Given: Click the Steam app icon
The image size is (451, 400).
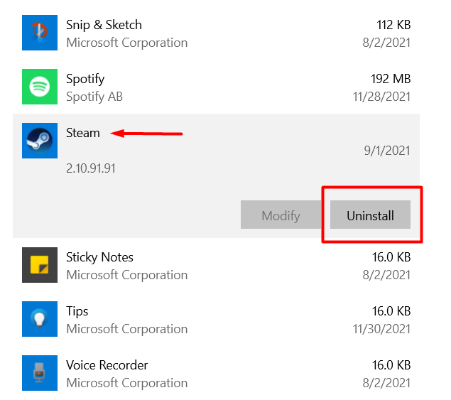Looking at the screenshot, I should [40, 141].
